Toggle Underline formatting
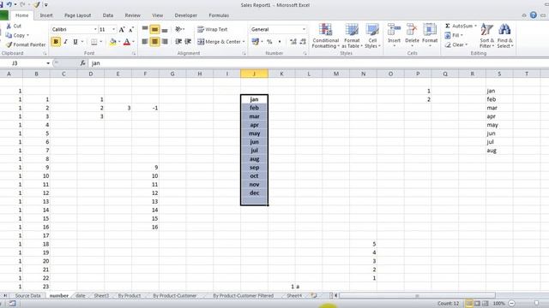This screenshot has height=308, width=549. [x=75, y=42]
